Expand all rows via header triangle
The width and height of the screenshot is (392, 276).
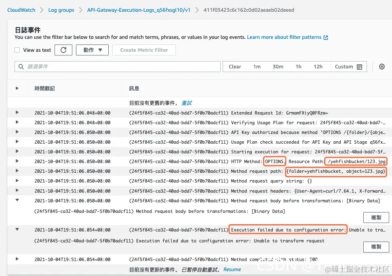point(17,88)
